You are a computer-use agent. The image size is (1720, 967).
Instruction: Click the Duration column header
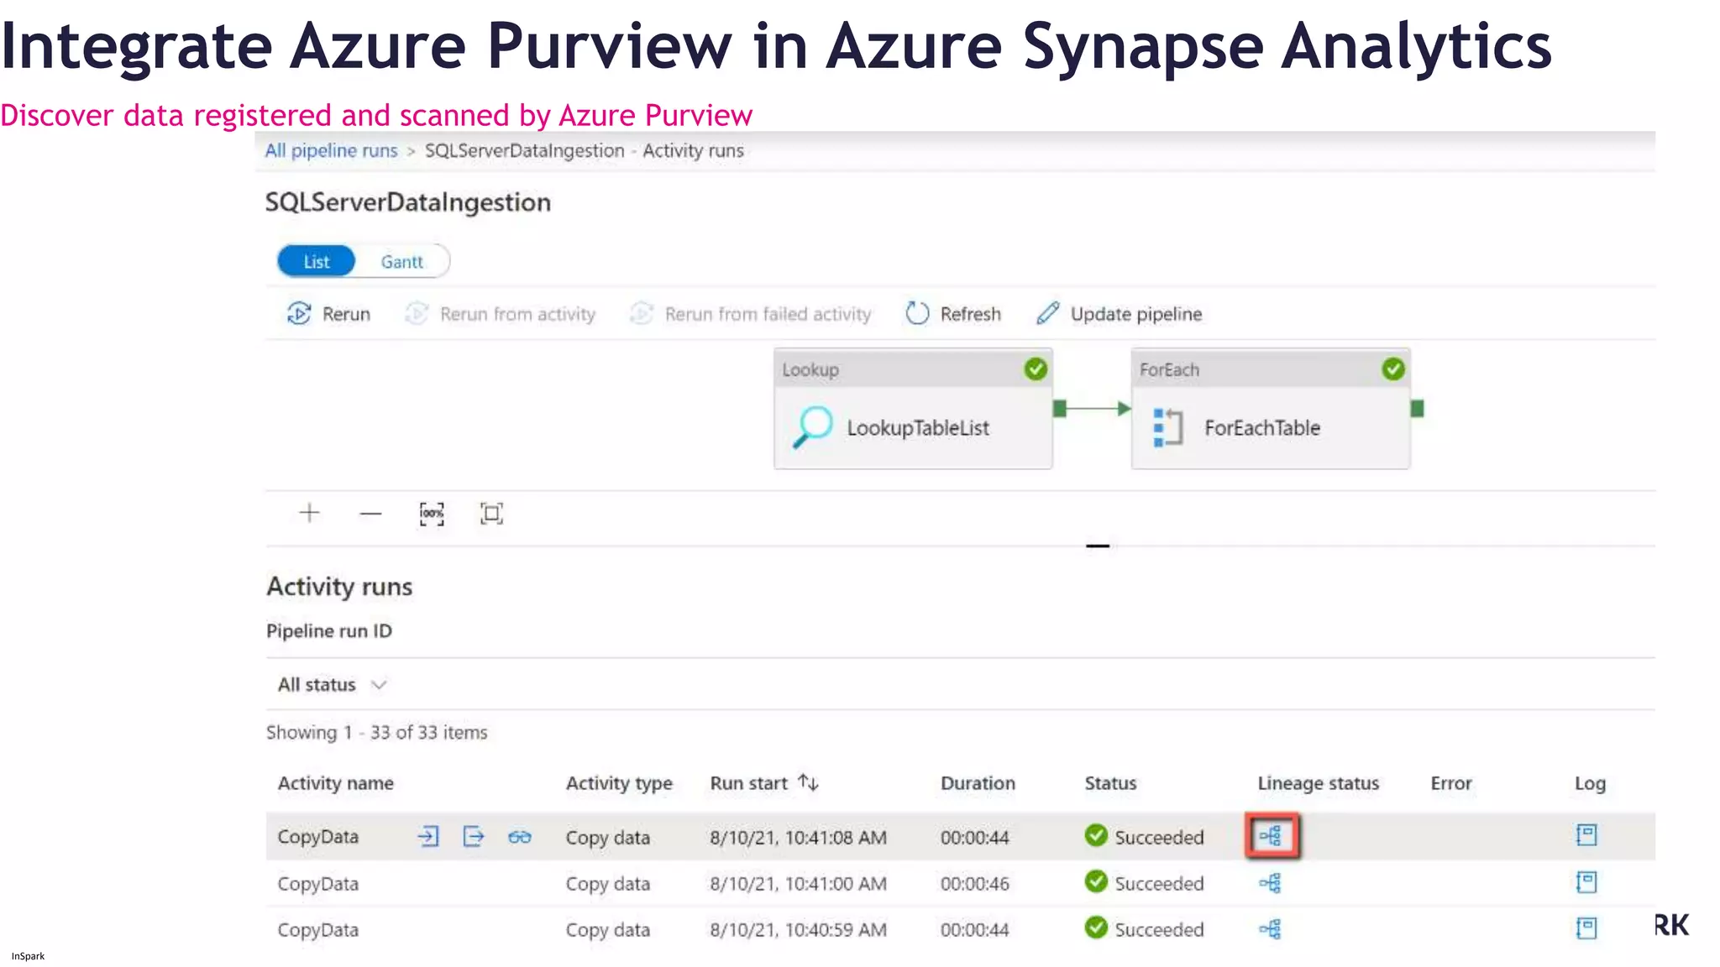978,783
